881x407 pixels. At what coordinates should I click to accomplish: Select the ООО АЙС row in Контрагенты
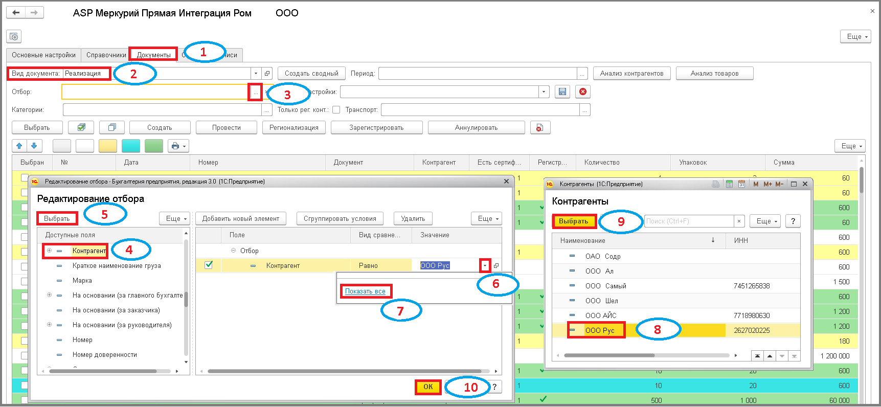[x=676, y=315]
